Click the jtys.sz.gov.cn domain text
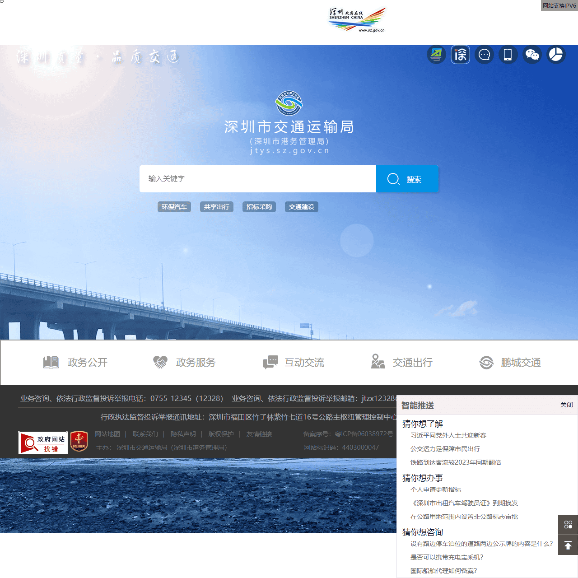The height and width of the screenshot is (578, 578). (289, 150)
